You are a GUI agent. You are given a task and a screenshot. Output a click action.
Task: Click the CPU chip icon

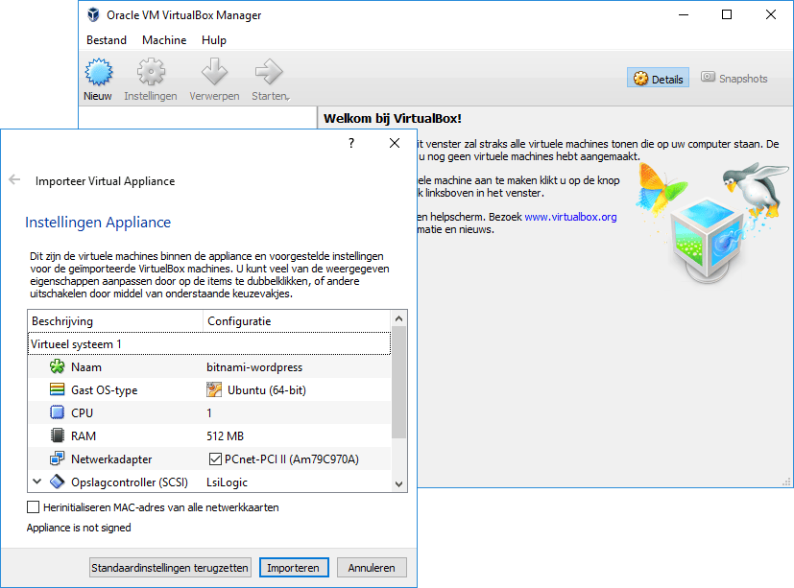58,412
